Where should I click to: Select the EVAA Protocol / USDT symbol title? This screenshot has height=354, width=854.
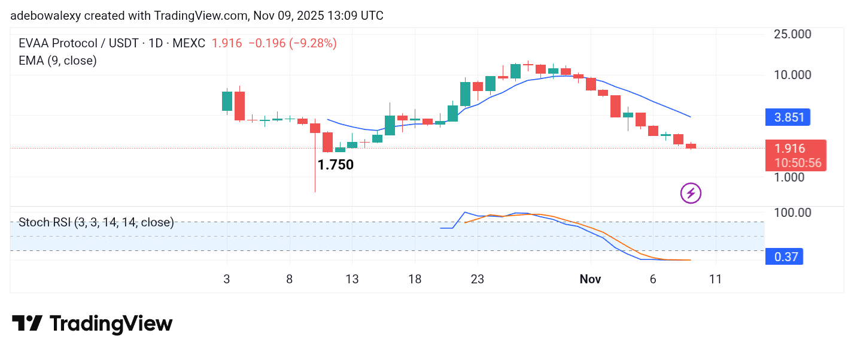[x=111, y=43]
